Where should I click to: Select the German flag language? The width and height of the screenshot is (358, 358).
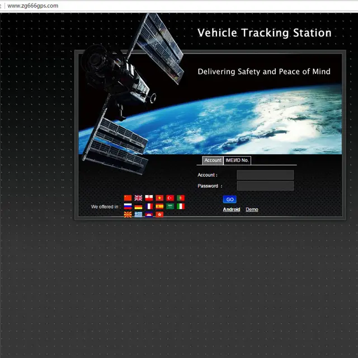point(138,206)
